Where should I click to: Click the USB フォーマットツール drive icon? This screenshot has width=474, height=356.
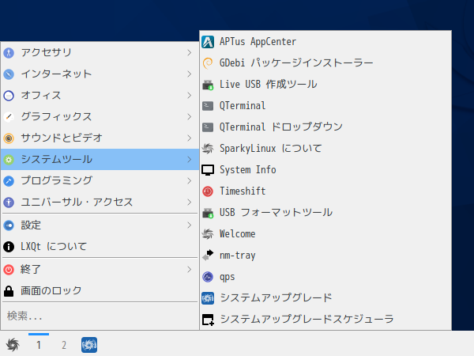pyautogui.click(x=208, y=213)
